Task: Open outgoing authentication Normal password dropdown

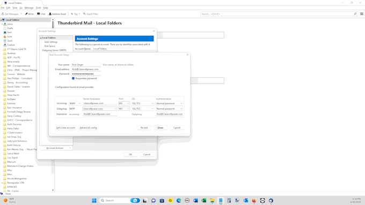Action: (x=169, y=109)
